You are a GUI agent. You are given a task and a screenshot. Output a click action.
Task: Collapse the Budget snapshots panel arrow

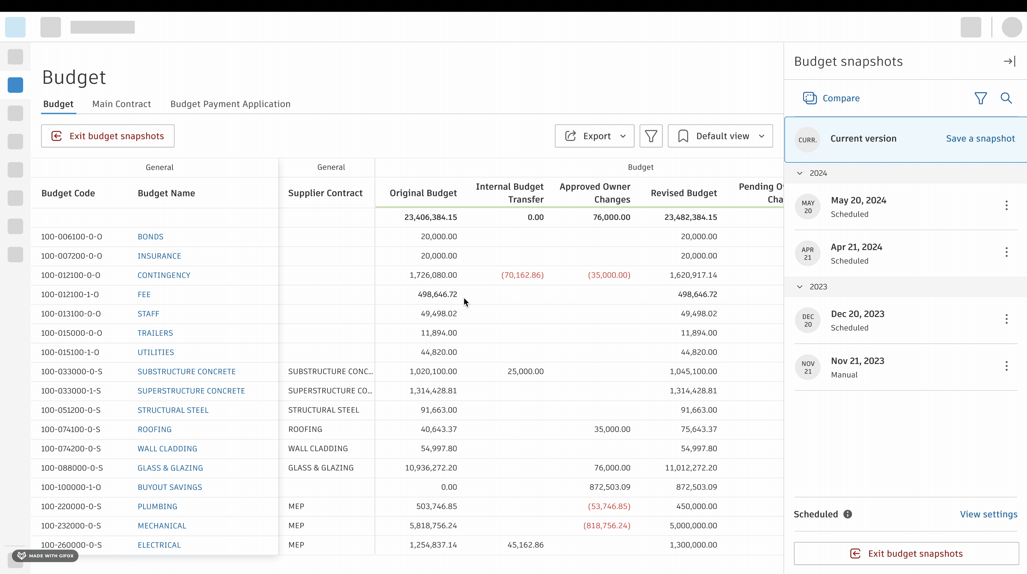point(1009,62)
